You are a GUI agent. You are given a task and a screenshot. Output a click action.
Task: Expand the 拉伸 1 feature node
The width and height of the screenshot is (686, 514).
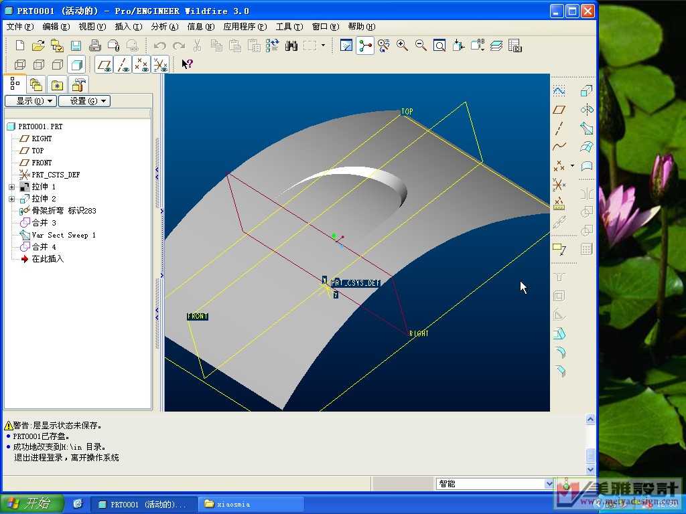pos(12,187)
